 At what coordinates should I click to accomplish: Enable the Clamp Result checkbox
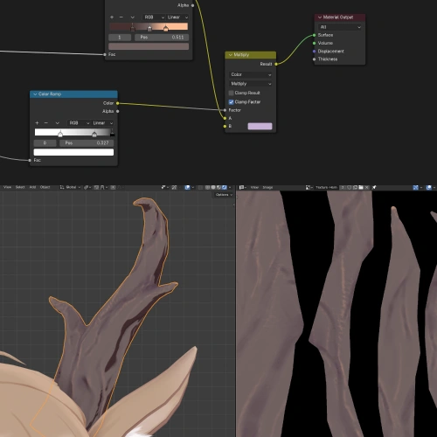pos(231,93)
